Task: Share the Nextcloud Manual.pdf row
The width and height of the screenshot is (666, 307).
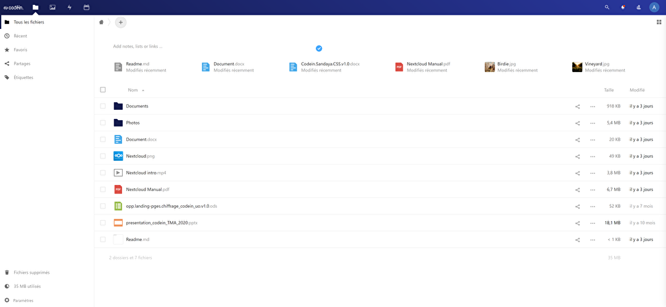Action: click(x=578, y=189)
